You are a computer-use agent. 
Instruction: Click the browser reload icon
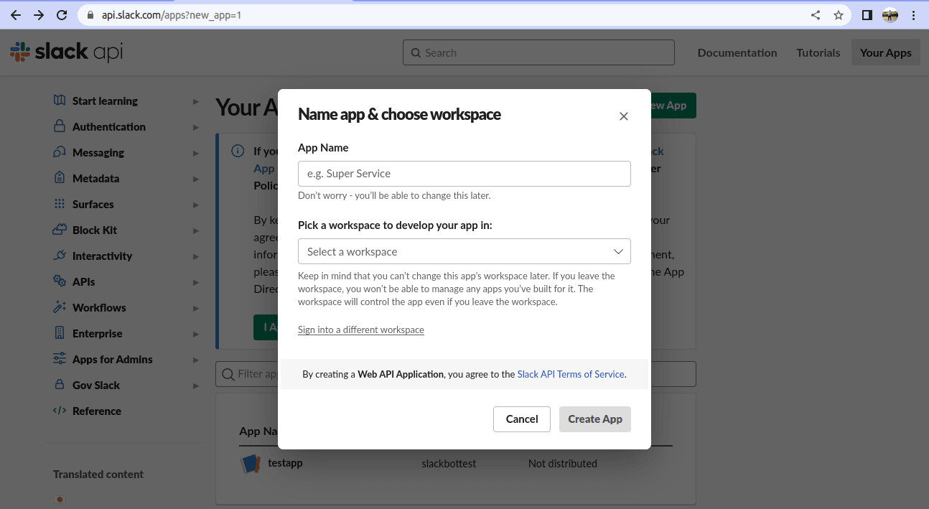pyautogui.click(x=62, y=15)
